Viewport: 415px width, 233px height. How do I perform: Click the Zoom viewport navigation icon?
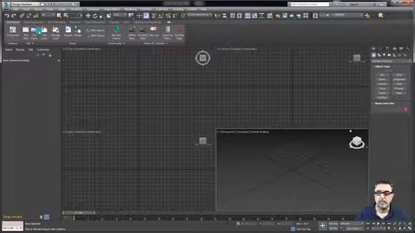[x=395, y=224]
